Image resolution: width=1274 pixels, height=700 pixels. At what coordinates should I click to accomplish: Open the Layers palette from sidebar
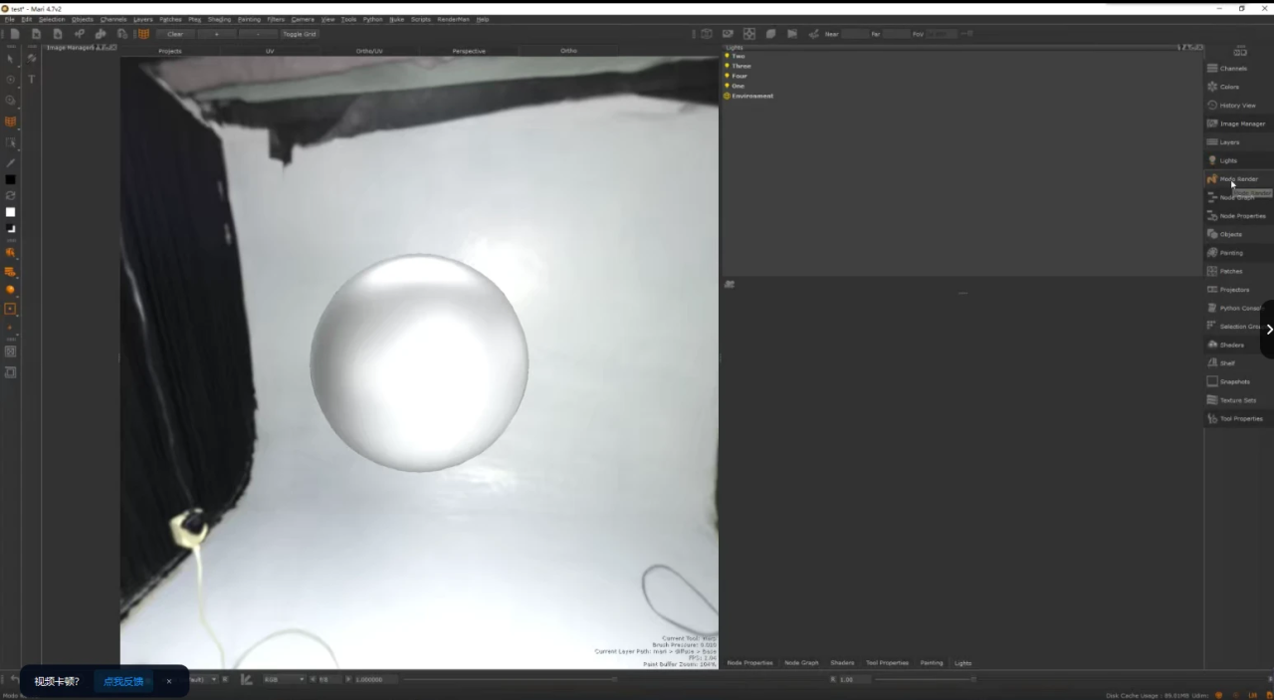(1230, 142)
